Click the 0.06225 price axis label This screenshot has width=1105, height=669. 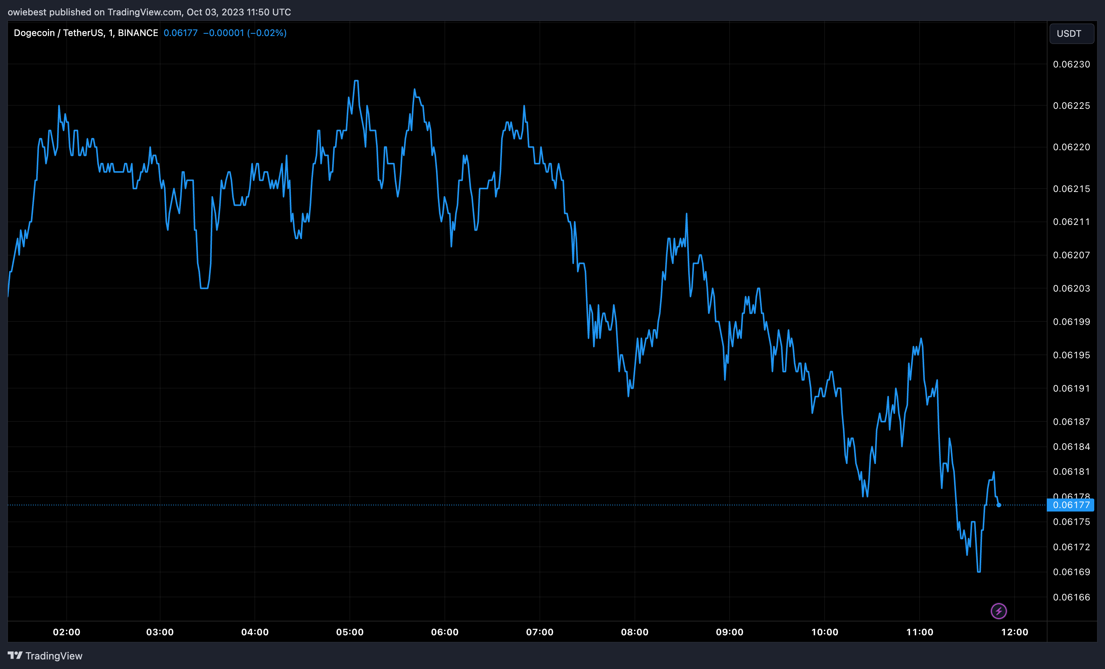click(x=1071, y=105)
